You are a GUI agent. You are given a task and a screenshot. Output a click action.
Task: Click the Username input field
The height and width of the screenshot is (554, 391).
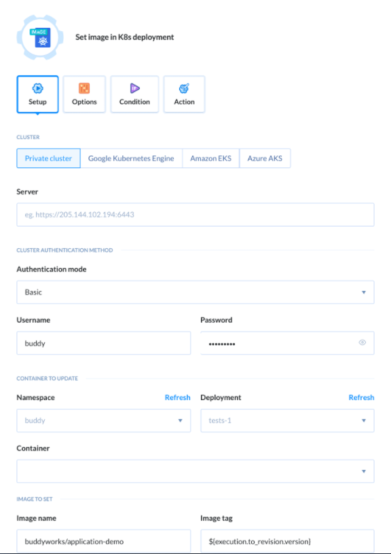coord(104,343)
